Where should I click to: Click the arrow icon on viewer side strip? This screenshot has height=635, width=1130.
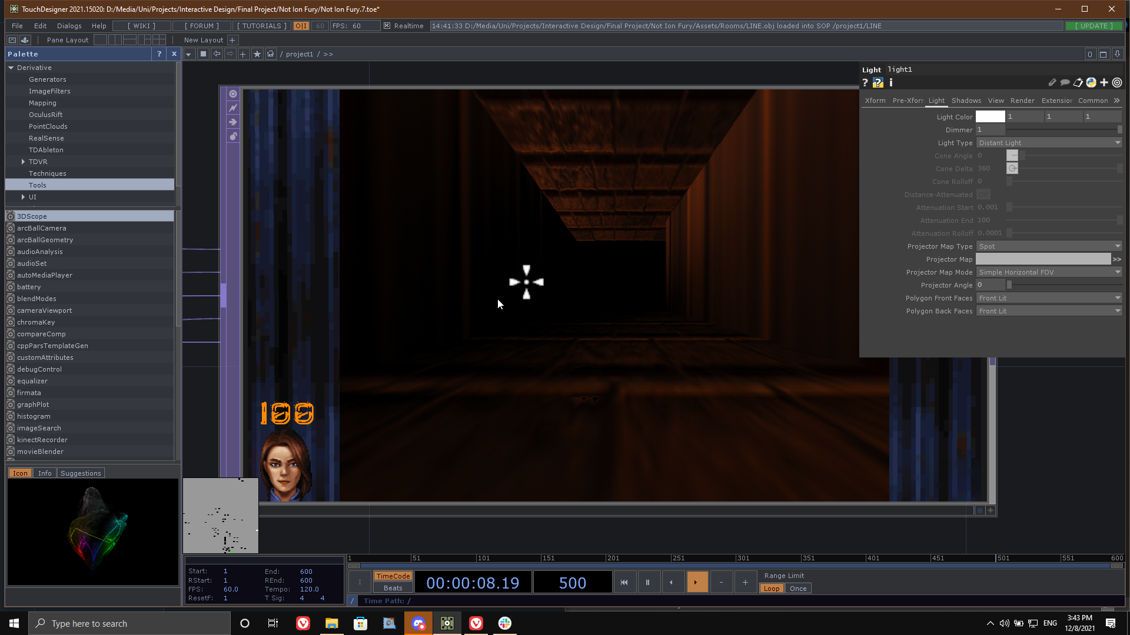coord(233,122)
